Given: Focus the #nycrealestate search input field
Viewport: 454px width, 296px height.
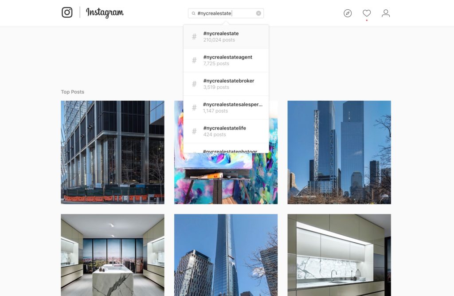Looking at the screenshot, I should coord(226,13).
